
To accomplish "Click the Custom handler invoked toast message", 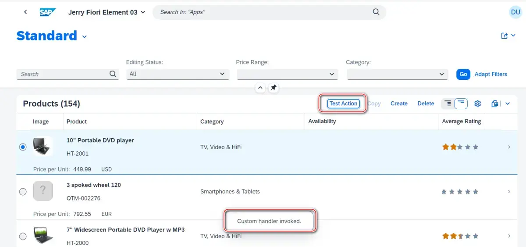I will (269, 221).
